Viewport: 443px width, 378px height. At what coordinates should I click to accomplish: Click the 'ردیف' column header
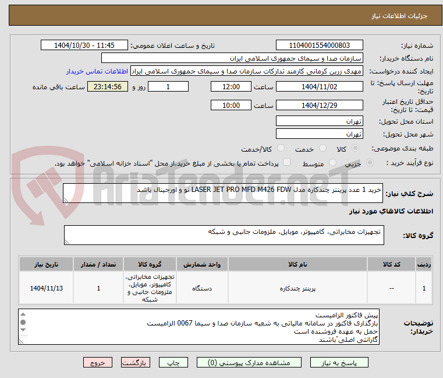click(424, 264)
